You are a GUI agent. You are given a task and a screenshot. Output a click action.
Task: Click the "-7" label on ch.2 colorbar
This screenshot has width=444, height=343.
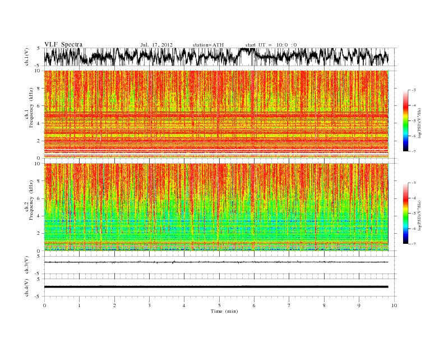click(x=414, y=244)
